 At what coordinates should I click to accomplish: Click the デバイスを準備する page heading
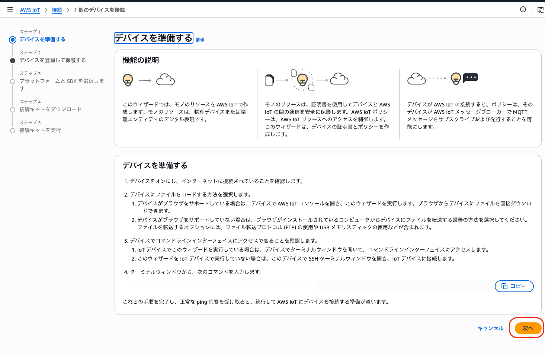(153, 38)
